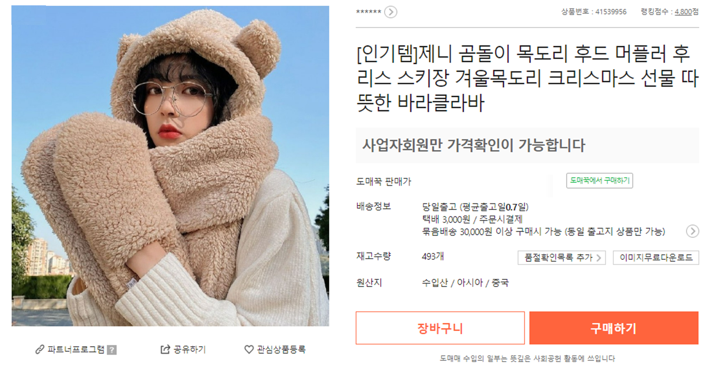Click the business member price notice banner
Viewport: 705px width, 371px height.
[x=527, y=145]
